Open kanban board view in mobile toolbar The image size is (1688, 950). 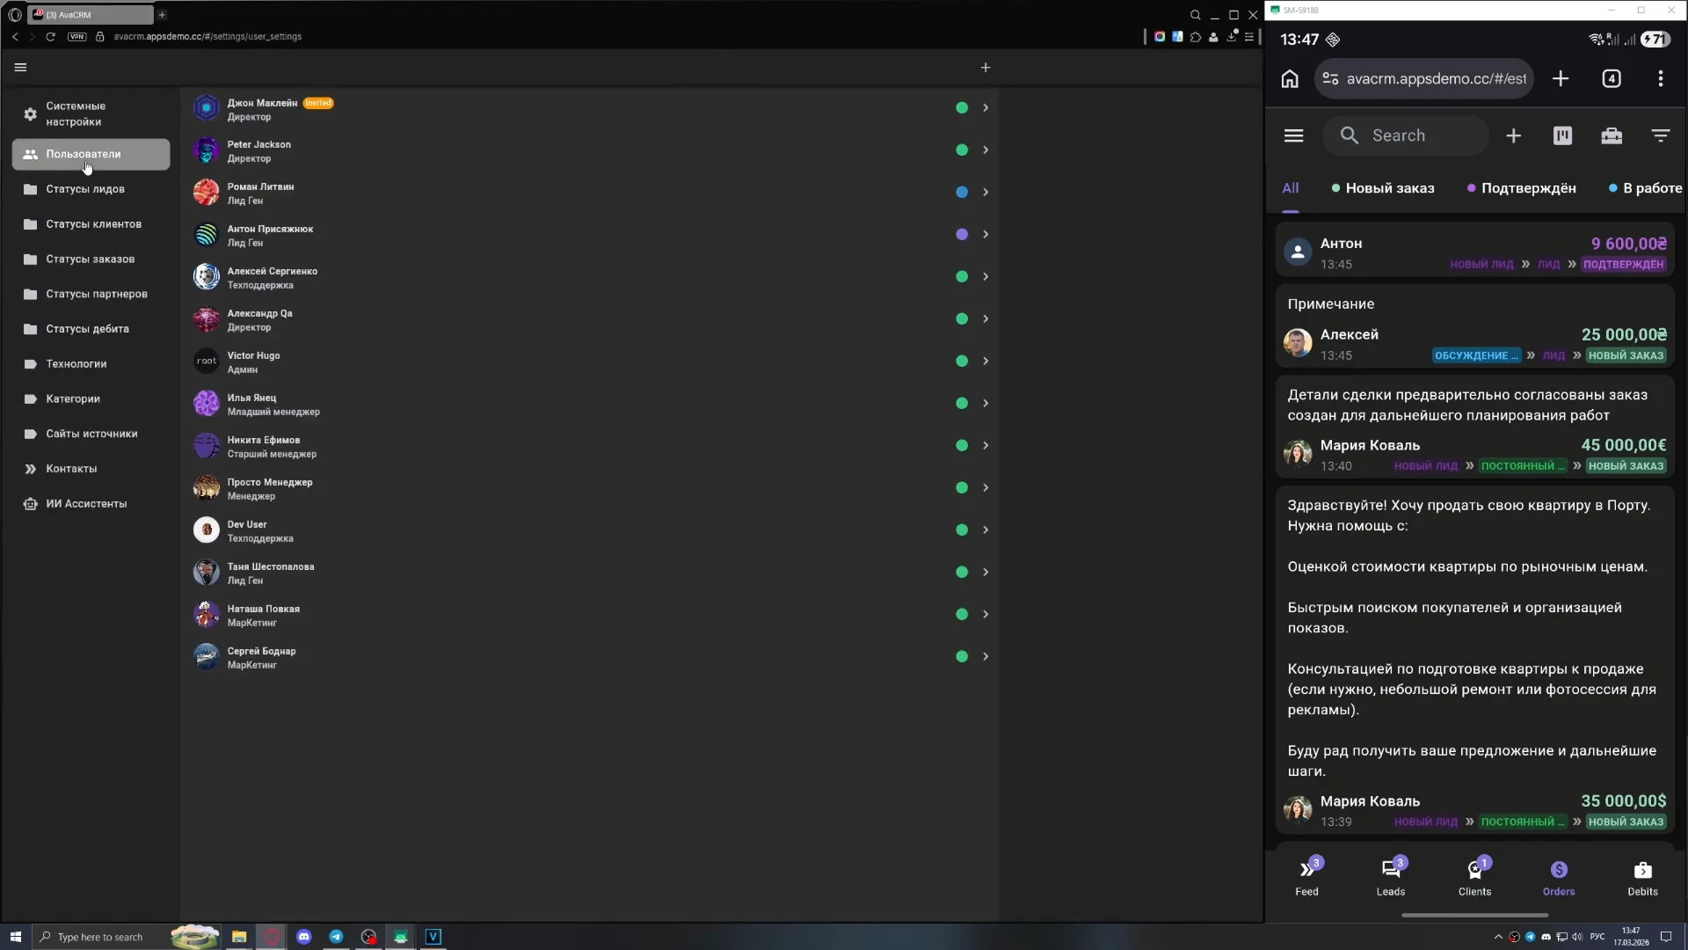(1562, 135)
